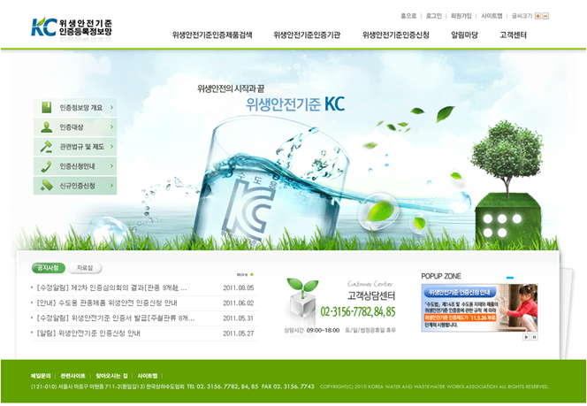Click the phone icon for 인증신청안내
587x406 pixels.
47,166
